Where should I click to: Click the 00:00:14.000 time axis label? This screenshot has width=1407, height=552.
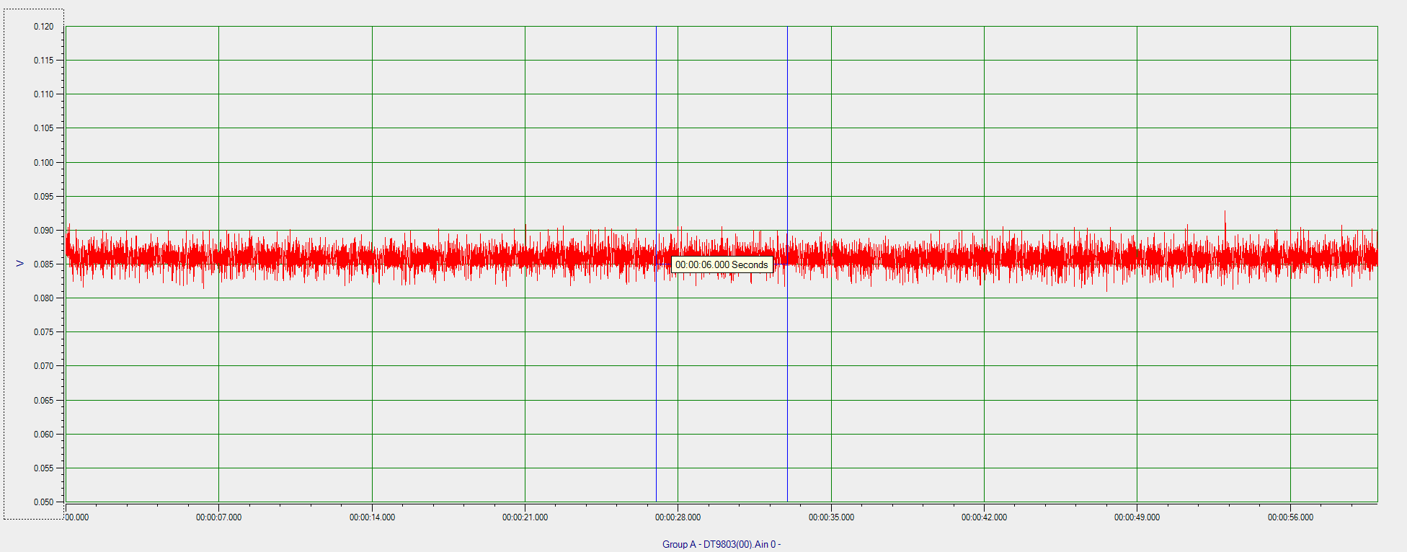coord(372,517)
